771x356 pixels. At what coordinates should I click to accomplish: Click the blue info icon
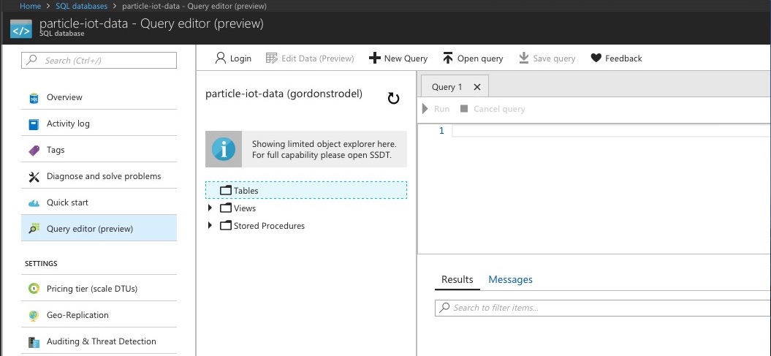tap(224, 149)
